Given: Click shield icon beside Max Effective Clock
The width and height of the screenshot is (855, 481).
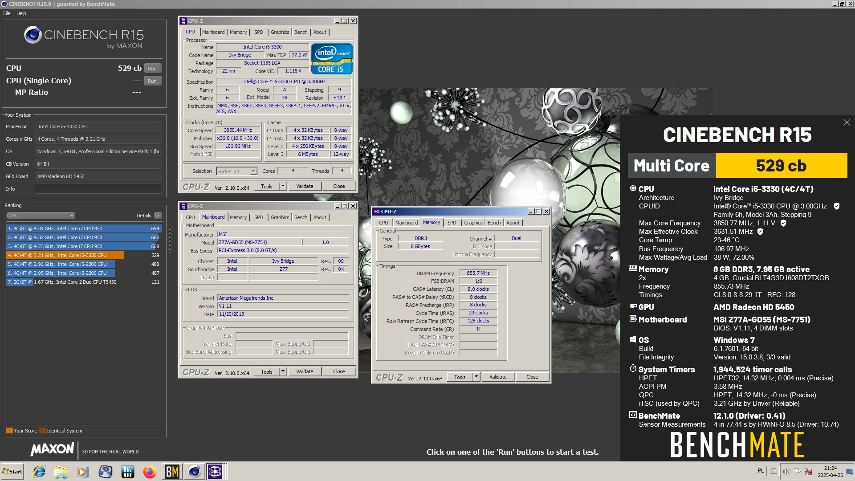Looking at the screenshot, I should click(760, 232).
